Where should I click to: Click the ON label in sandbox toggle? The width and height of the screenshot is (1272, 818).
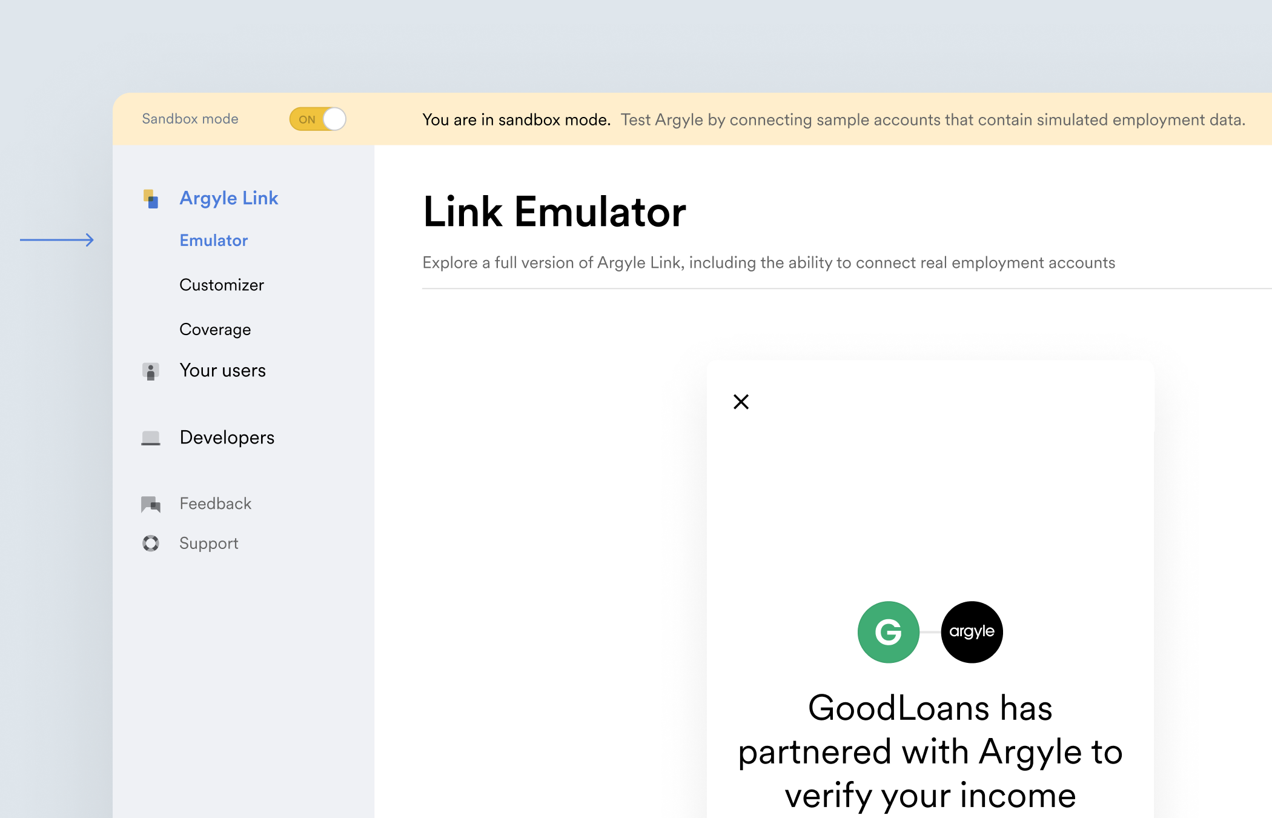pyautogui.click(x=307, y=120)
